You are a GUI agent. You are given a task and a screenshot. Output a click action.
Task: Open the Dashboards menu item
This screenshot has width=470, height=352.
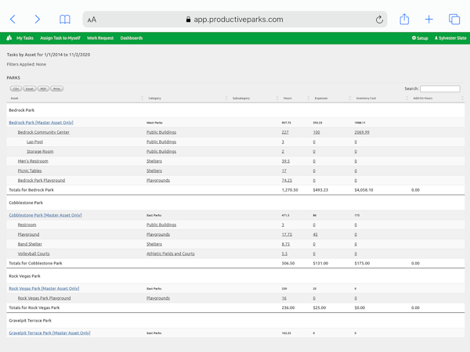click(x=132, y=38)
